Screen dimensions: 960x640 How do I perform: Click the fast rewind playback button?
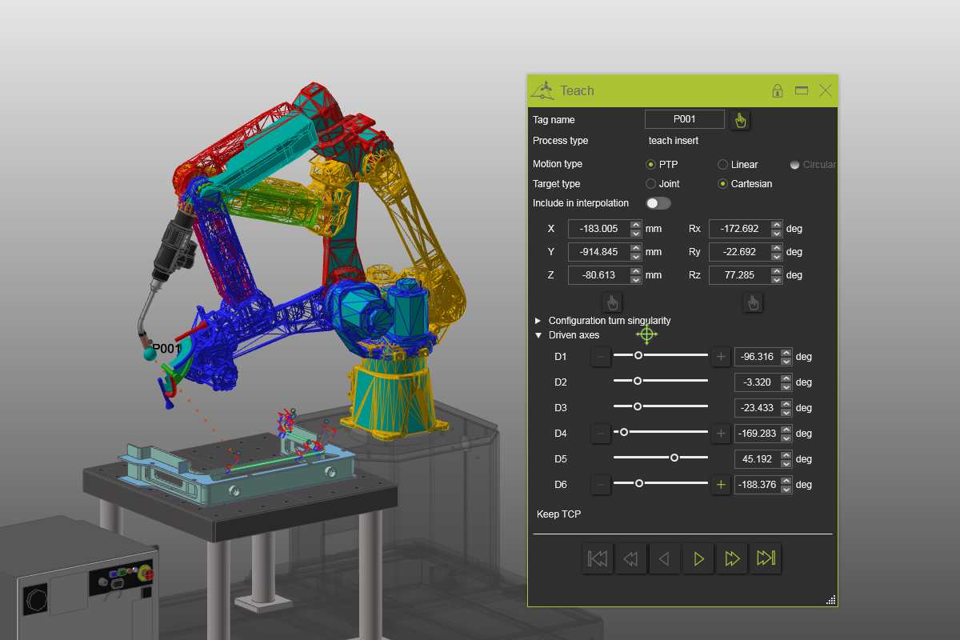click(631, 558)
